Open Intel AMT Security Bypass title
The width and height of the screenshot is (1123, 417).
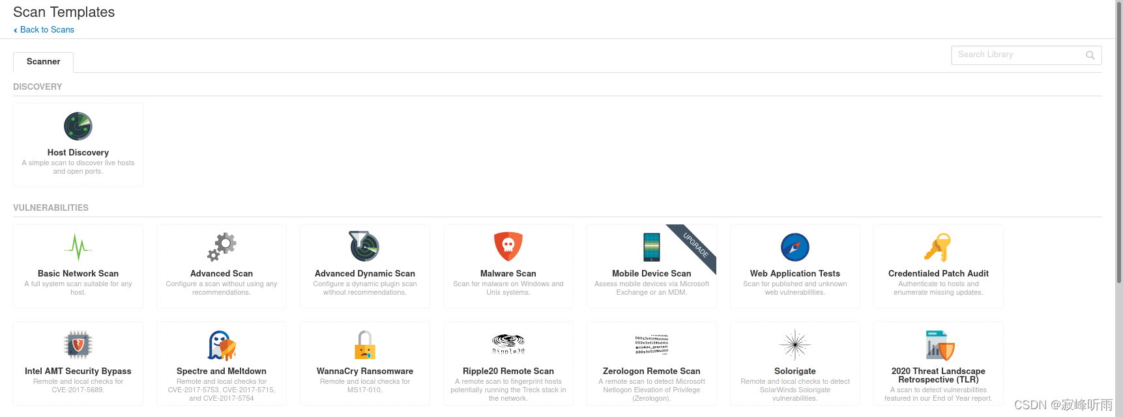click(78, 371)
